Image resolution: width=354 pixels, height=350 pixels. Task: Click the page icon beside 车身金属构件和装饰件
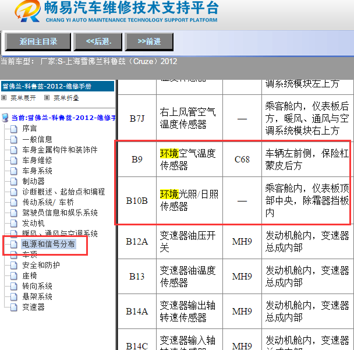click(14, 150)
